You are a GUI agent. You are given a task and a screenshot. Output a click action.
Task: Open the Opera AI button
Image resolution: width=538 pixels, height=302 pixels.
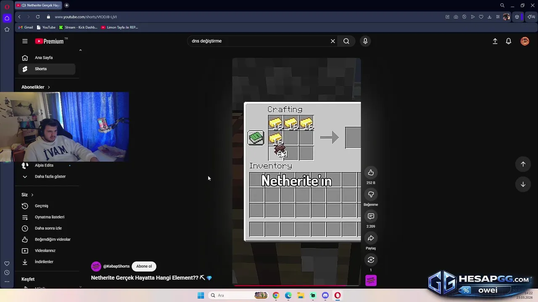point(531,17)
